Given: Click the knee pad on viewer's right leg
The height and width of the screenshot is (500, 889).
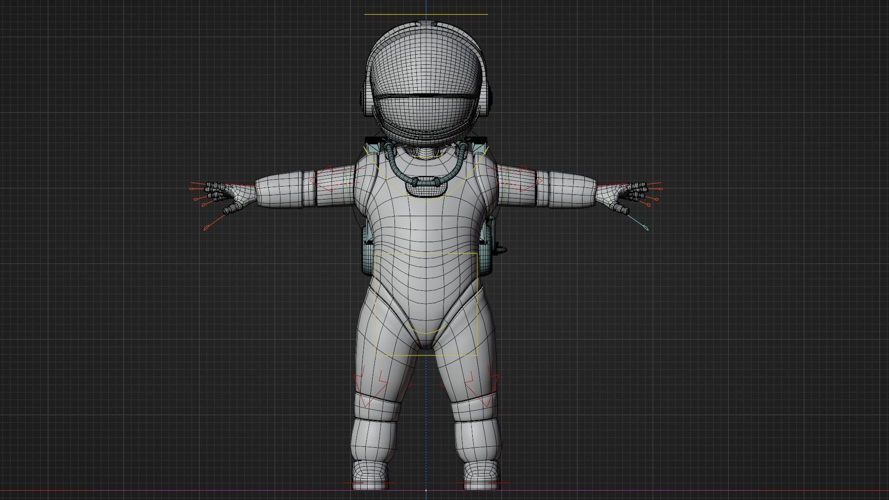Looking at the screenshot, I should click(474, 406).
